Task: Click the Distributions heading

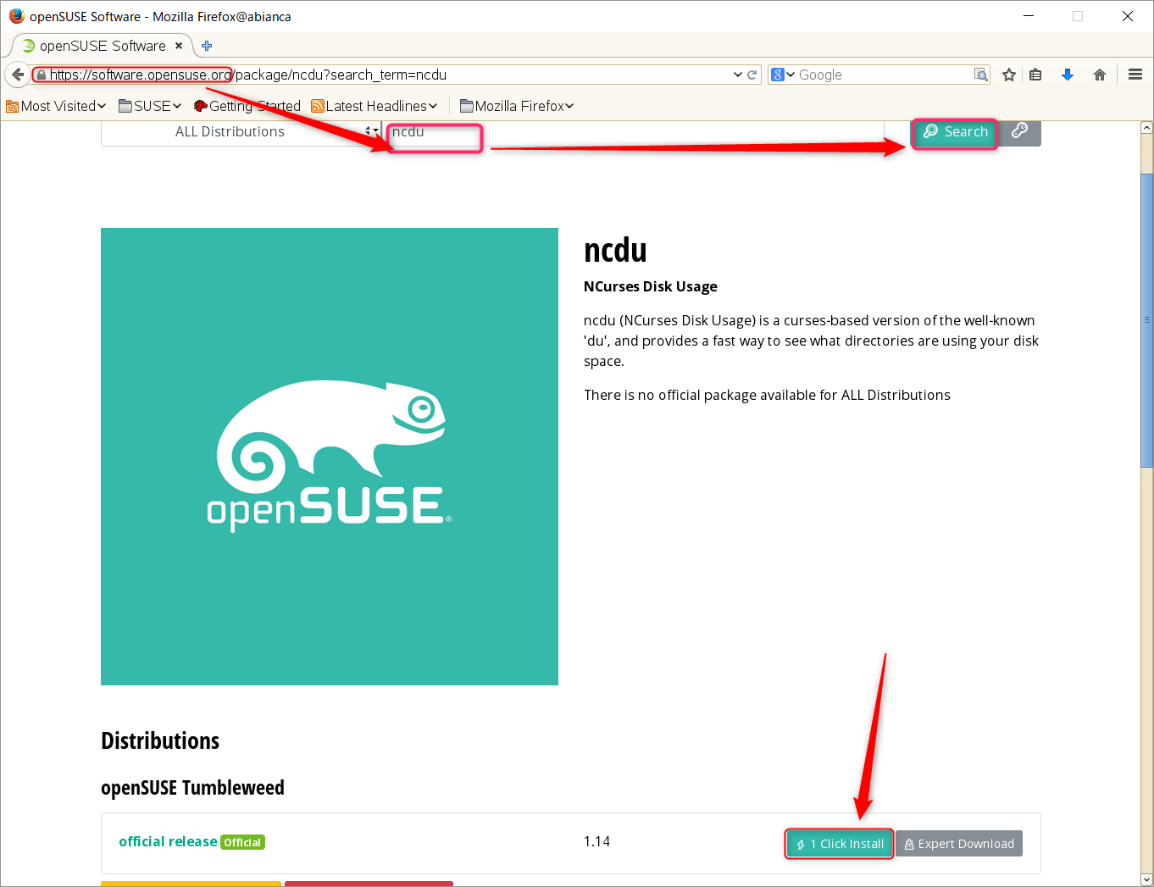Action: 160,740
